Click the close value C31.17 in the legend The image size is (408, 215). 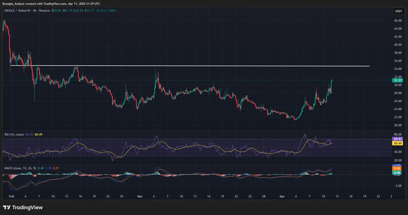[x=89, y=11]
